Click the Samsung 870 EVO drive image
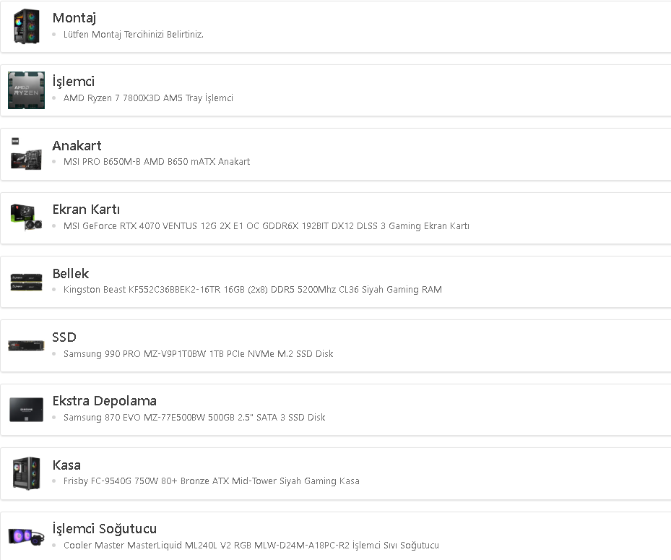The height and width of the screenshot is (560, 671). click(x=26, y=409)
